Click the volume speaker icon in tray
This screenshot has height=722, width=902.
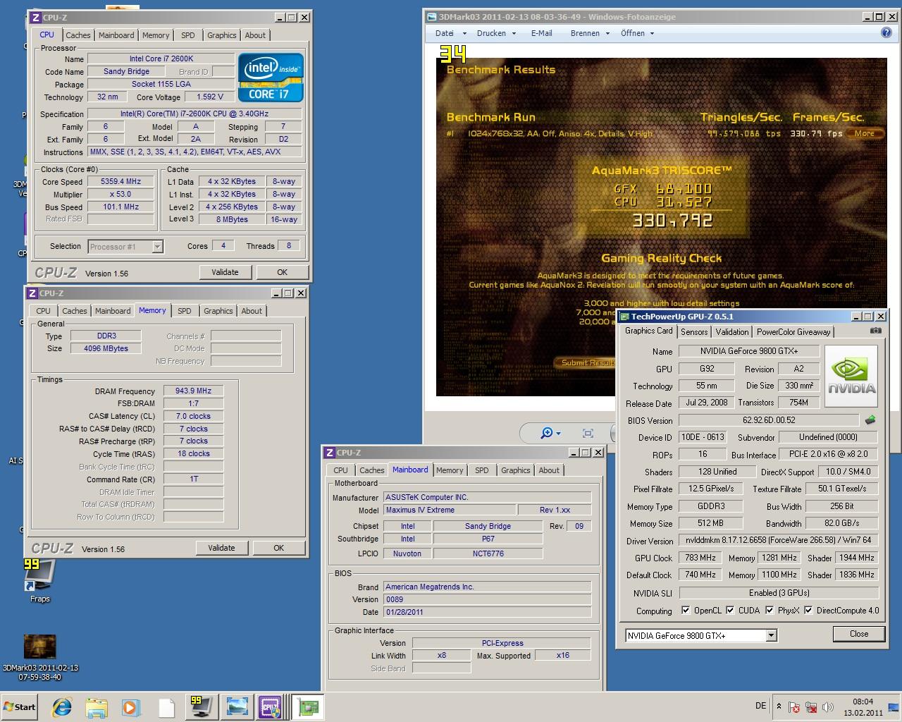[x=828, y=707]
